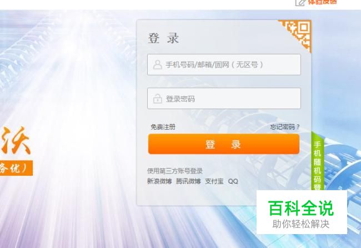Click the orange calligraphy character at left

(15, 141)
